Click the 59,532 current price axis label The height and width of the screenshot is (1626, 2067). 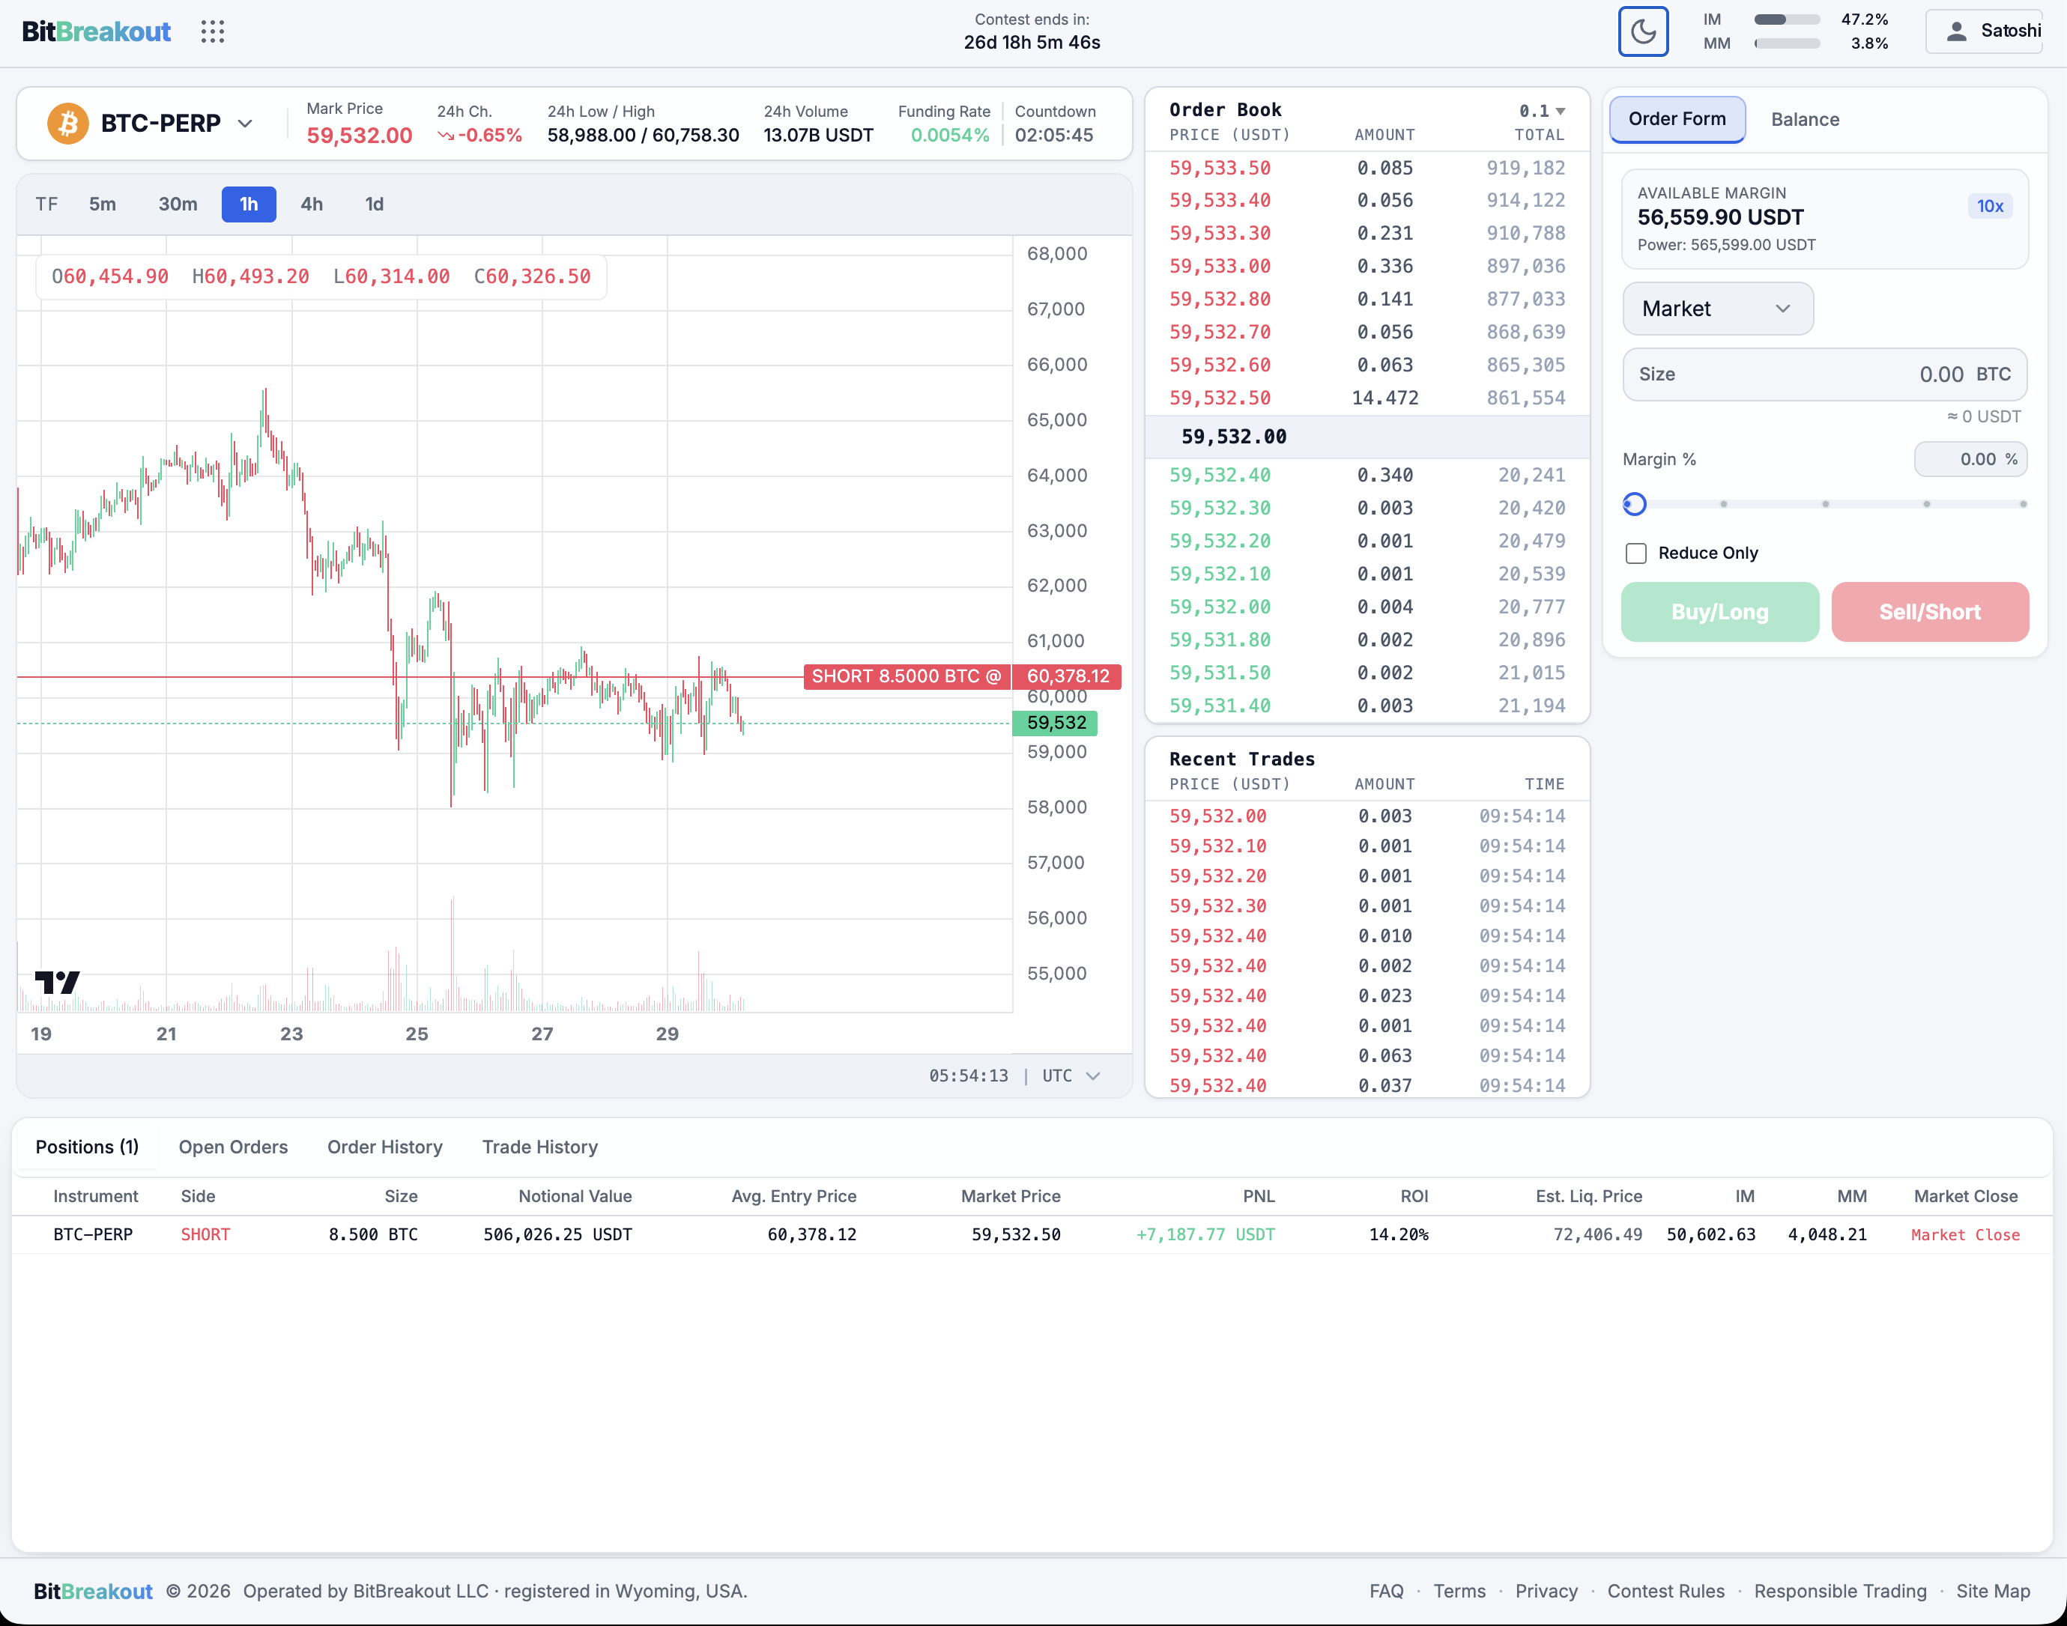coord(1055,723)
